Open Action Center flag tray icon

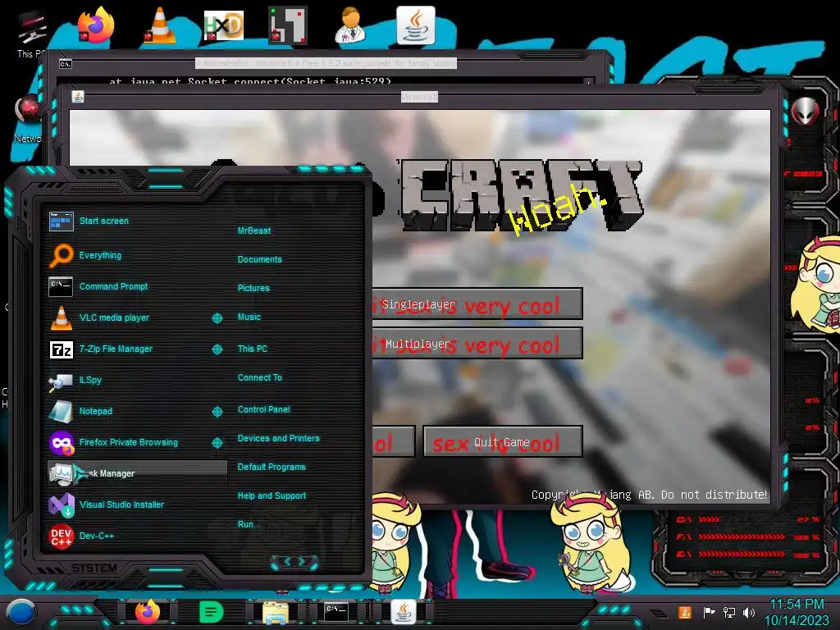[709, 612]
